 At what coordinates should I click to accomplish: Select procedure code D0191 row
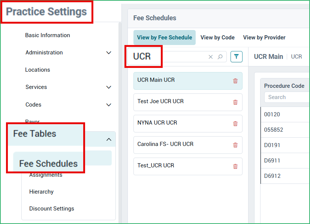[x=285, y=145]
